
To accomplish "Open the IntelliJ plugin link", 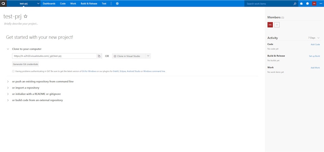I will [x=116, y=71].
